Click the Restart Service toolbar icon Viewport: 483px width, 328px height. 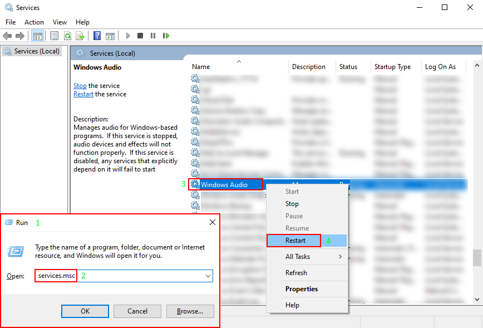(166, 36)
